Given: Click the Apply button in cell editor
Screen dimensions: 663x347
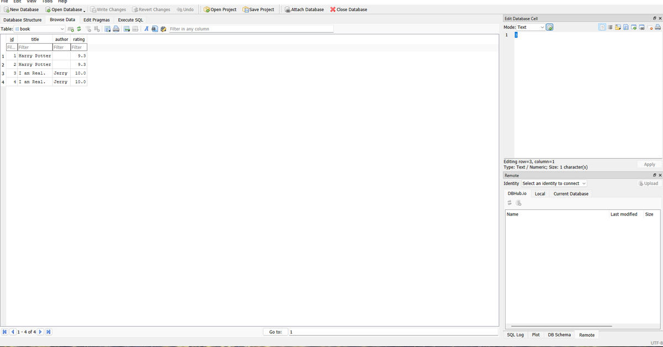Looking at the screenshot, I should point(649,165).
